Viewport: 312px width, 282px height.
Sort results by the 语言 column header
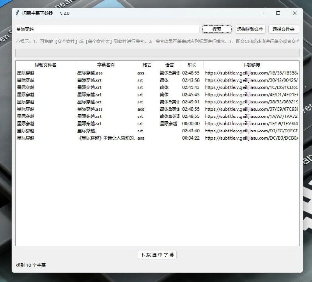(x=170, y=65)
